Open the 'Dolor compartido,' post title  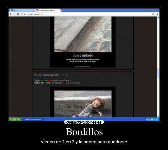coord(47,75)
